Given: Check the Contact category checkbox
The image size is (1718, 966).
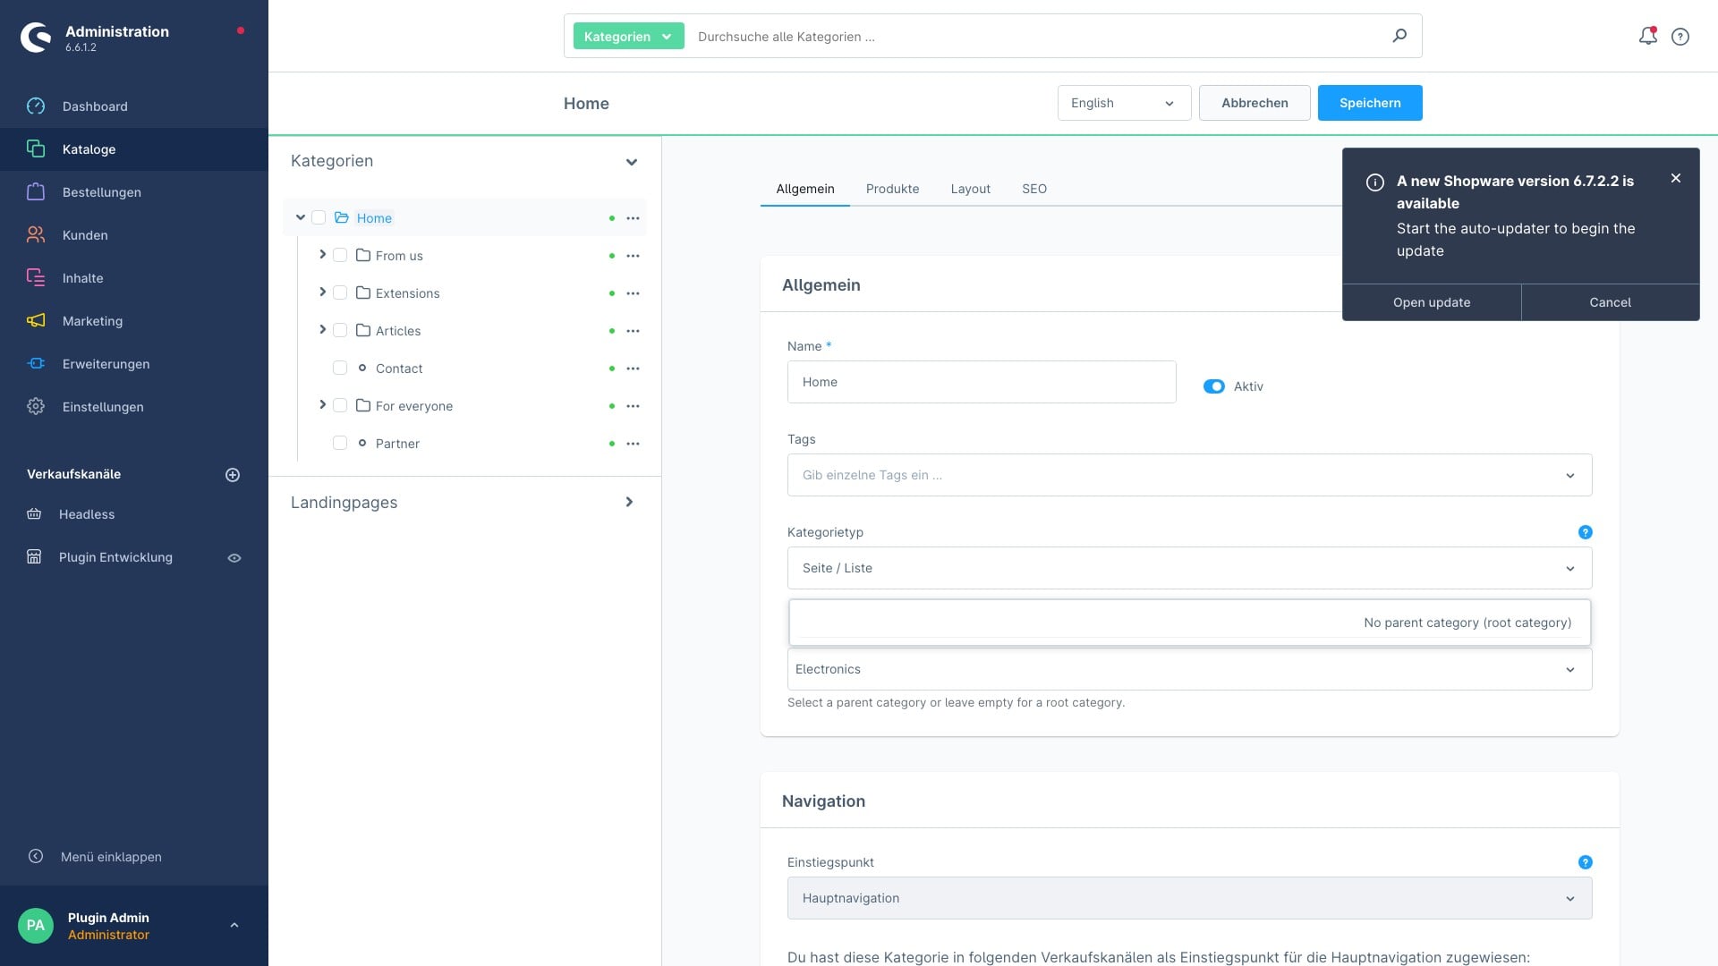Looking at the screenshot, I should 340,369.
